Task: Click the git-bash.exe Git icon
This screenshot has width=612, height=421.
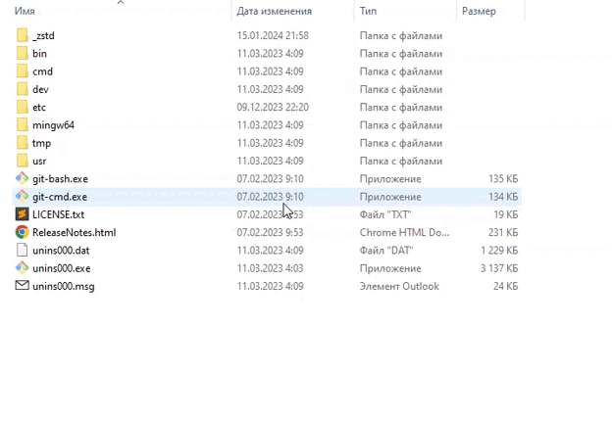Action: click(23, 178)
